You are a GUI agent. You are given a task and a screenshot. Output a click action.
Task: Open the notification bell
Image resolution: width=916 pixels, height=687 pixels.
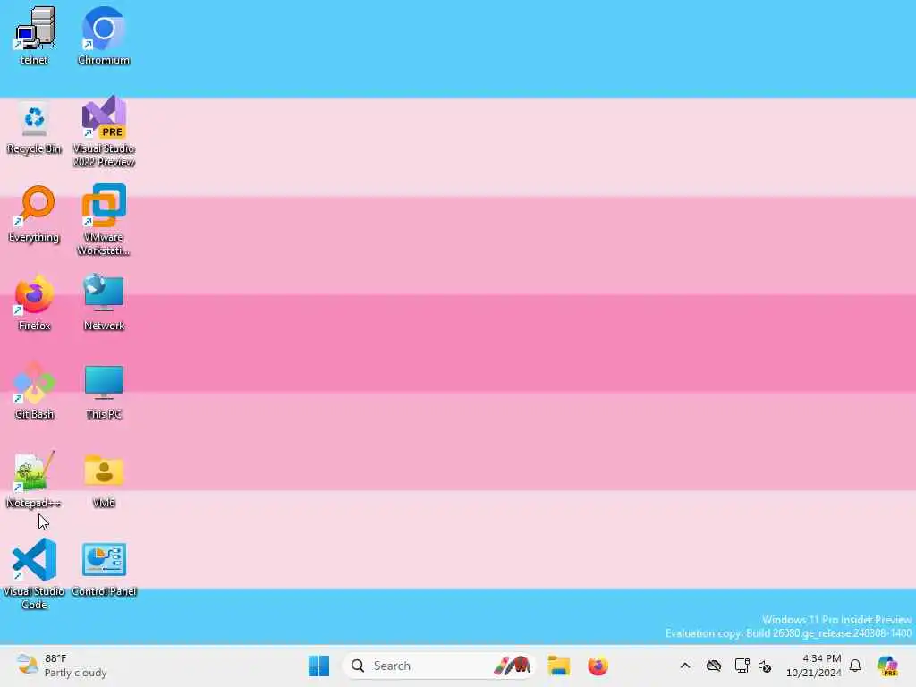(855, 666)
